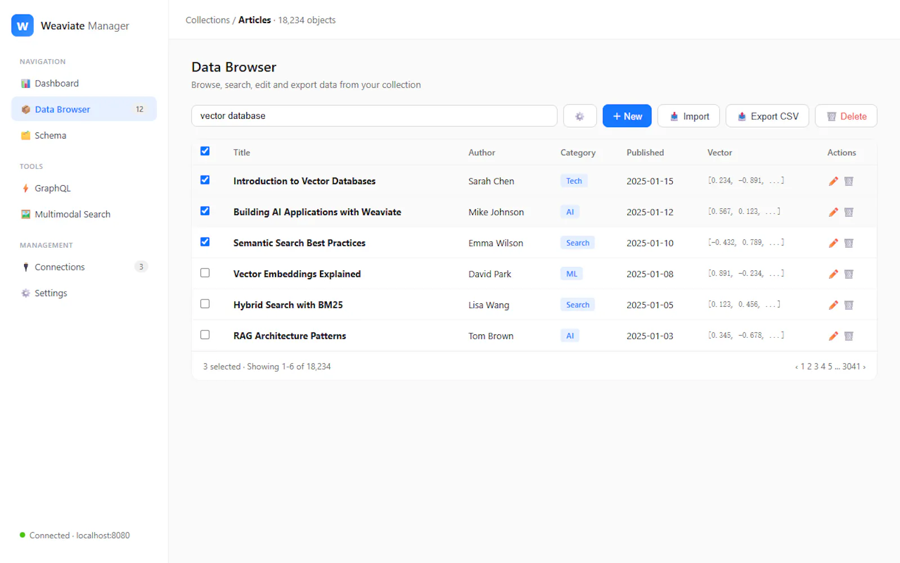900x563 pixels.
Task: Open Dashboard in the navigation
Action: coord(84,83)
